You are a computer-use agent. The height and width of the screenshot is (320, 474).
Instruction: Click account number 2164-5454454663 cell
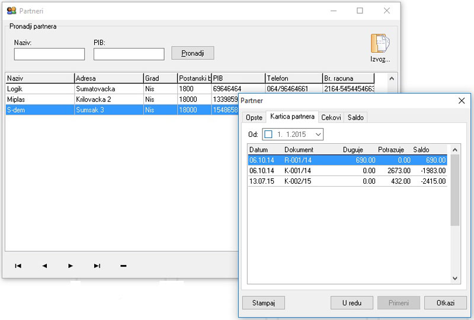[x=348, y=89]
